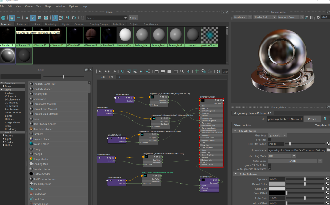Set nodes to simple mode icon

pyautogui.click(x=156, y=71)
